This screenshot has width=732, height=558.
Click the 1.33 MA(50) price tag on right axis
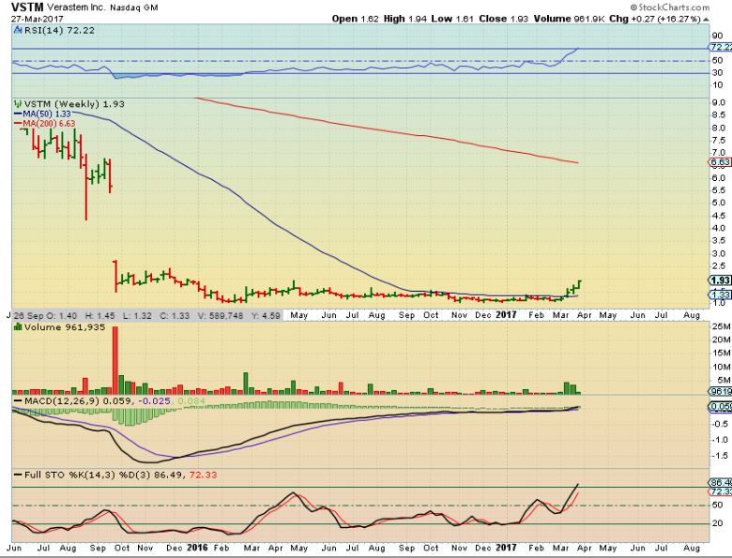click(x=721, y=294)
